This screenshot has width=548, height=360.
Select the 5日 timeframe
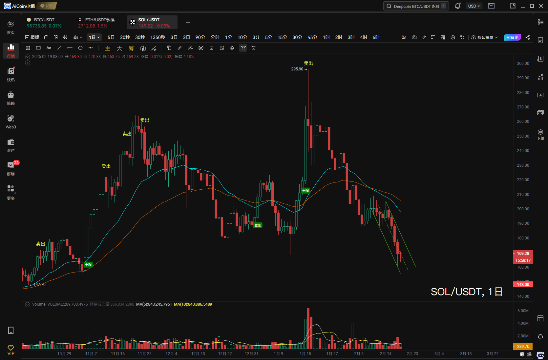[x=111, y=37]
